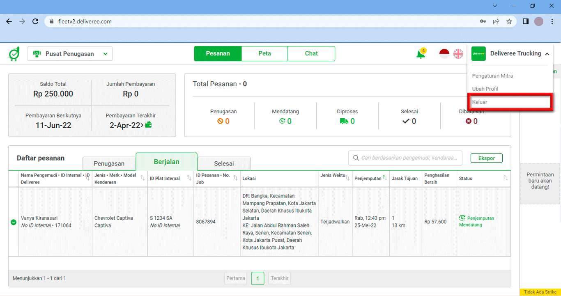Go to page 1
561x296 pixels.
coord(258,278)
